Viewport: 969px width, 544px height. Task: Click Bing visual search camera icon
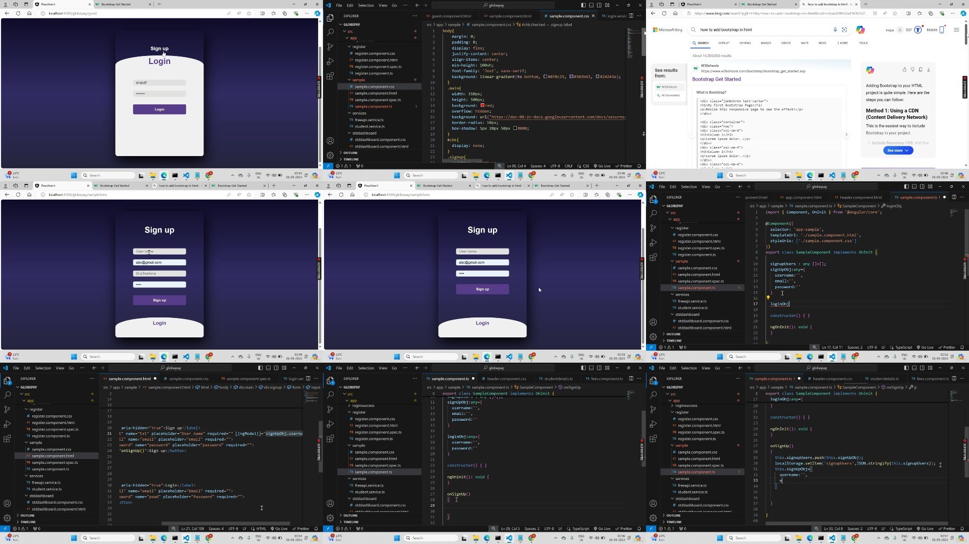point(844,30)
